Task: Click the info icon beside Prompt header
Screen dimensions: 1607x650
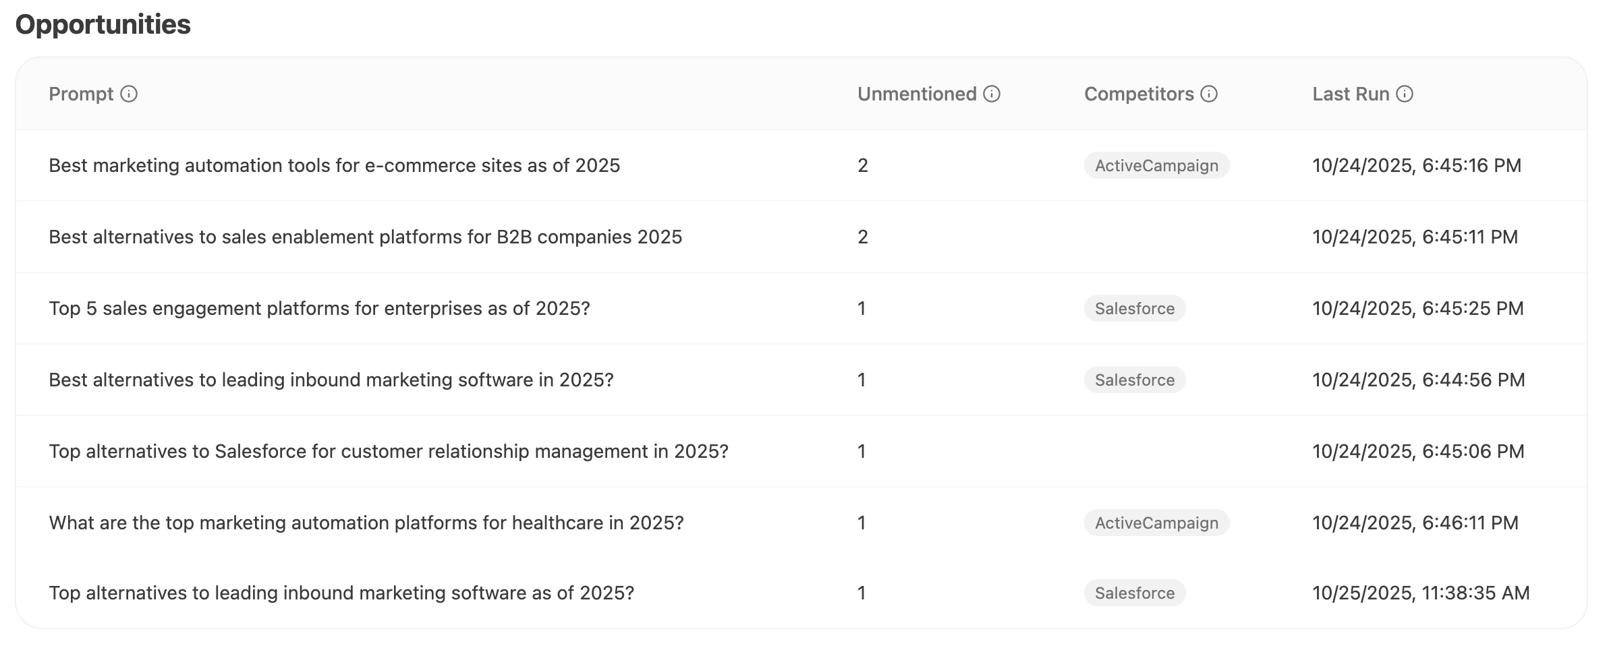Action: pyautogui.click(x=130, y=94)
